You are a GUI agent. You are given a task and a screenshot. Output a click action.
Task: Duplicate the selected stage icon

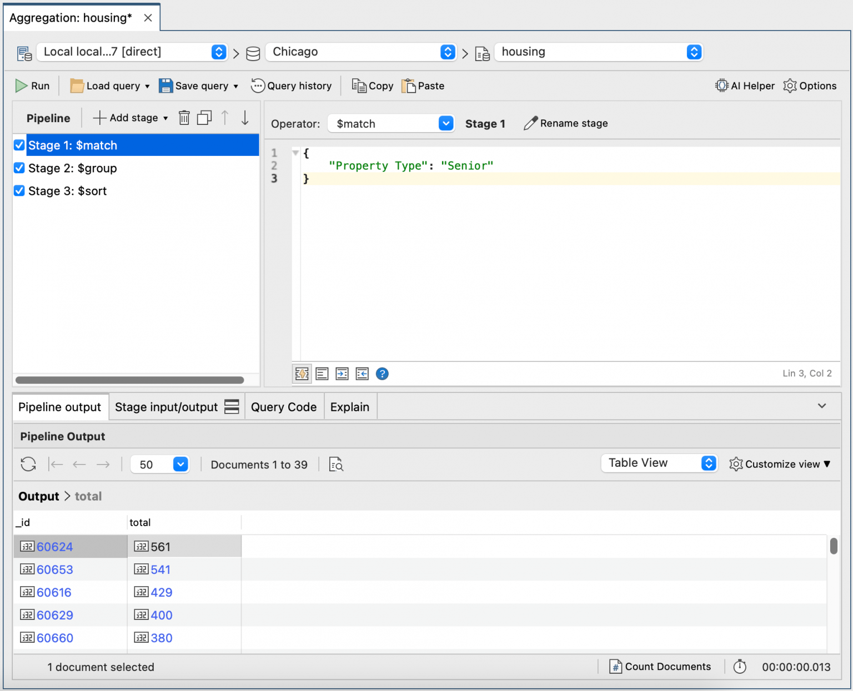(x=204, y=118)
